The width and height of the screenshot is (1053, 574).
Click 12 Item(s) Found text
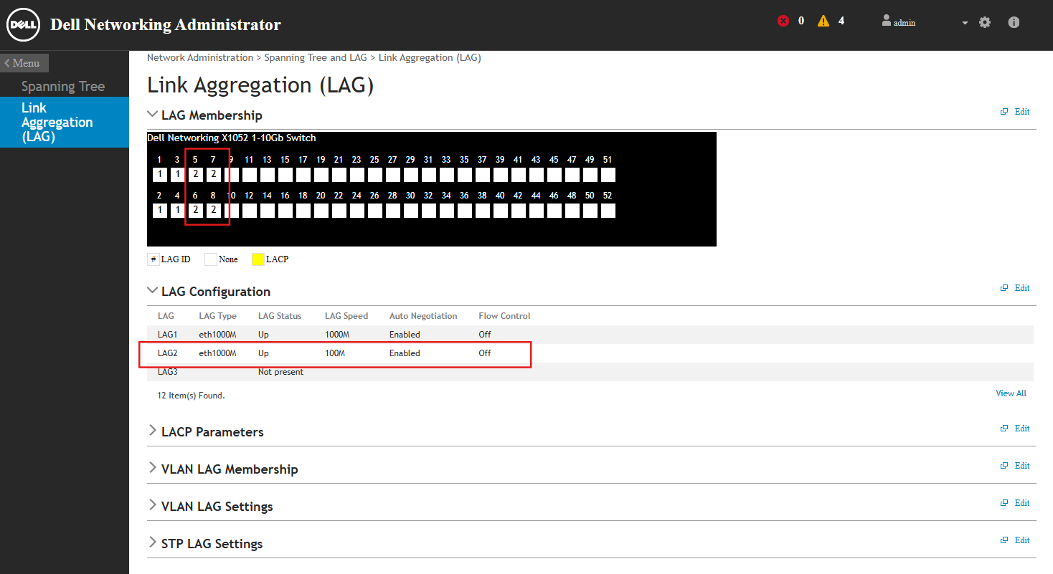pos(191,396)
